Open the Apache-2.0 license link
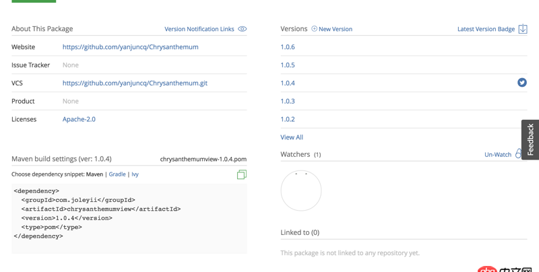Screen dimensions: 539x272 [79, 119]
